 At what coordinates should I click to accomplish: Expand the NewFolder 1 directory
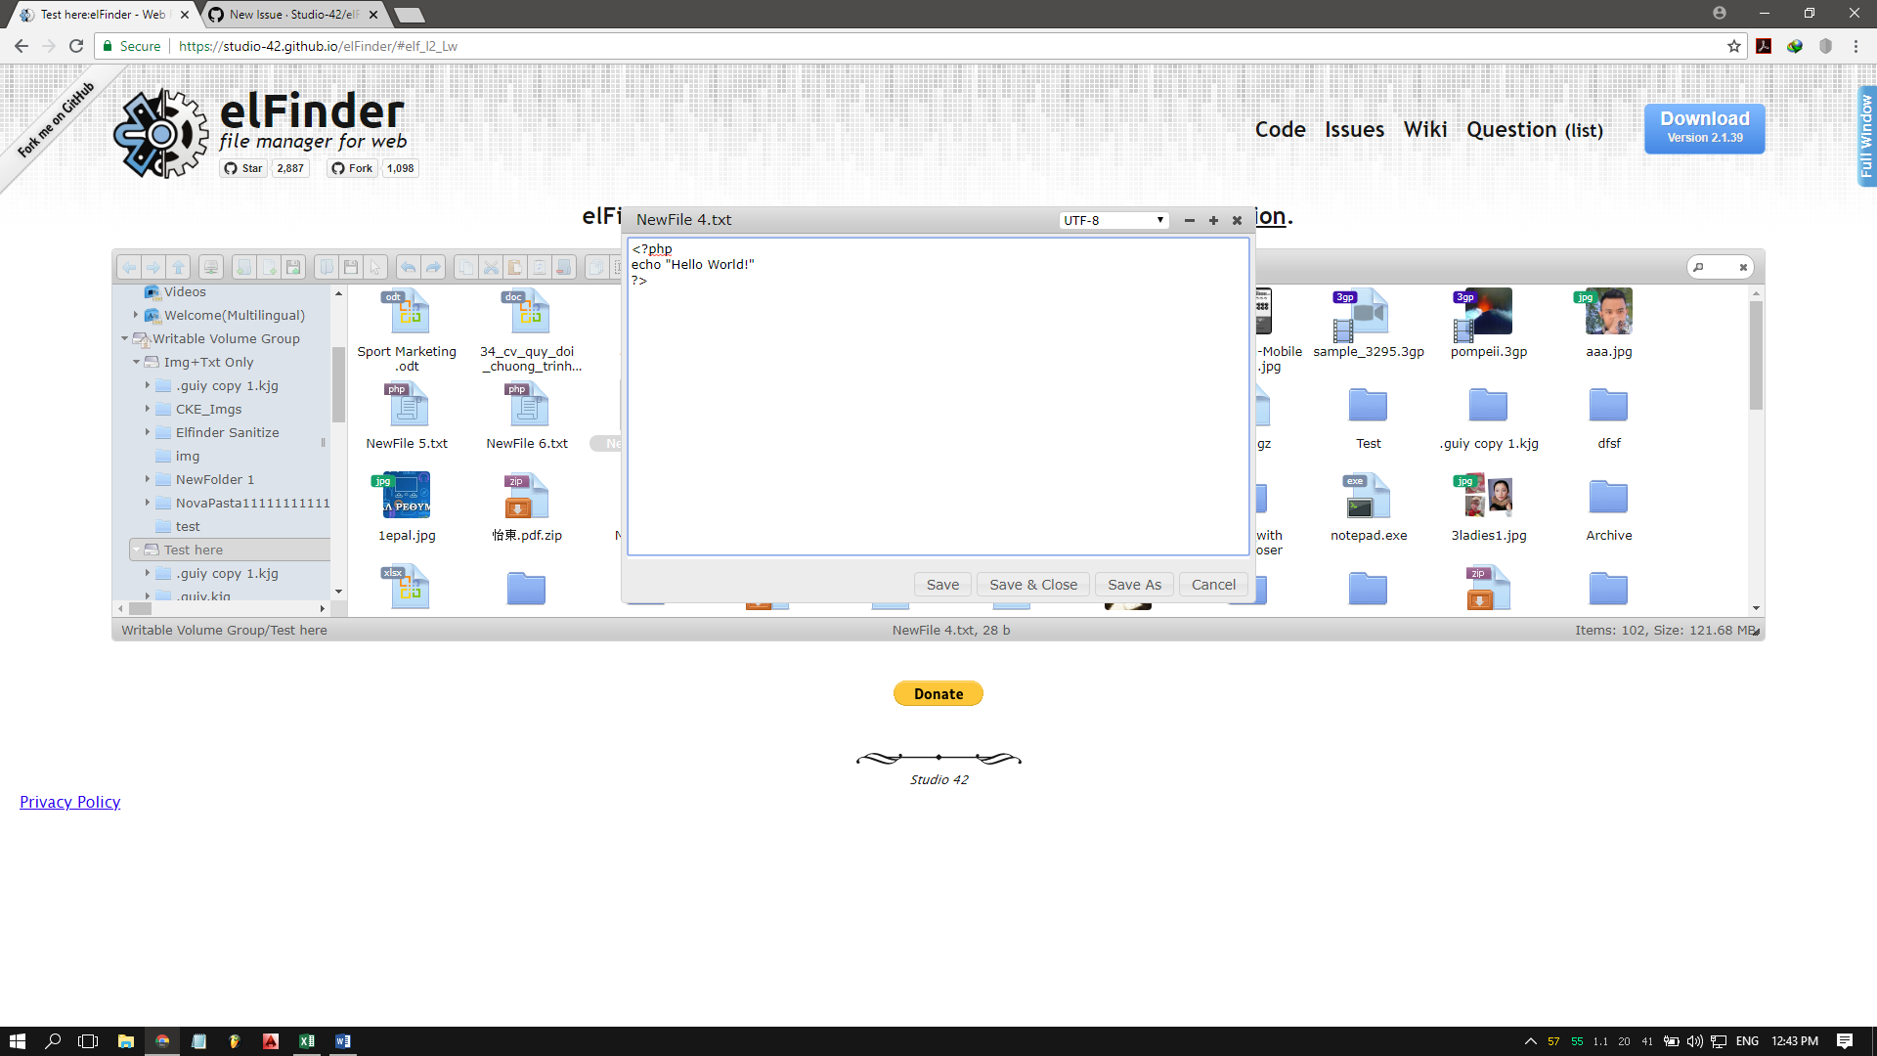click(149, 479)
